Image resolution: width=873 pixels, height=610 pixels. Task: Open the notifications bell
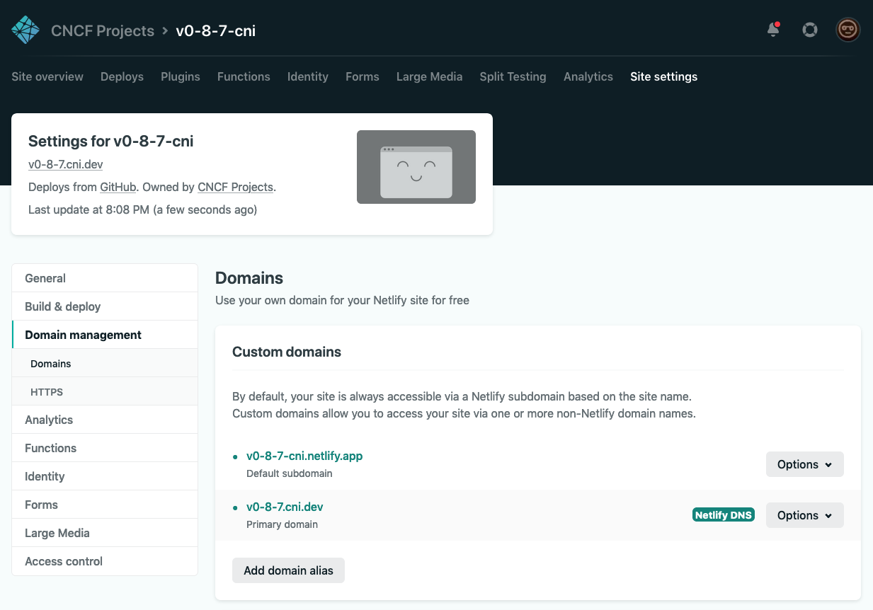[x=773, y=30]
